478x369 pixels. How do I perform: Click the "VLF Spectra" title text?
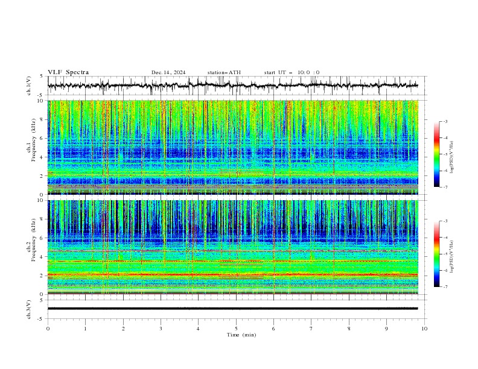[x=68, y=72]
